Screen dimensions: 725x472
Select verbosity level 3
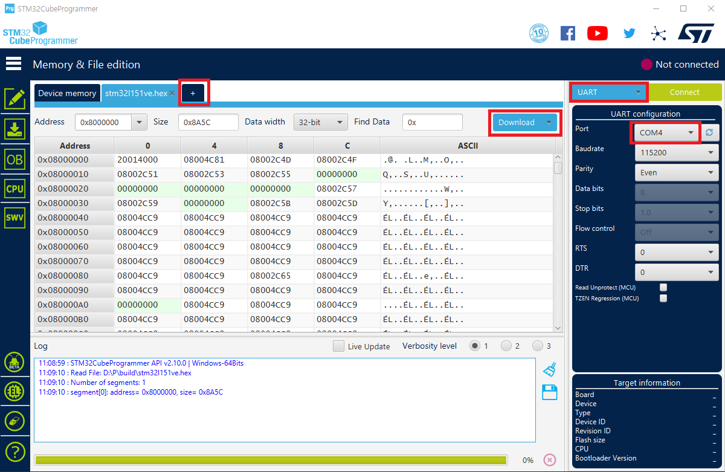(x=538, y=346)
